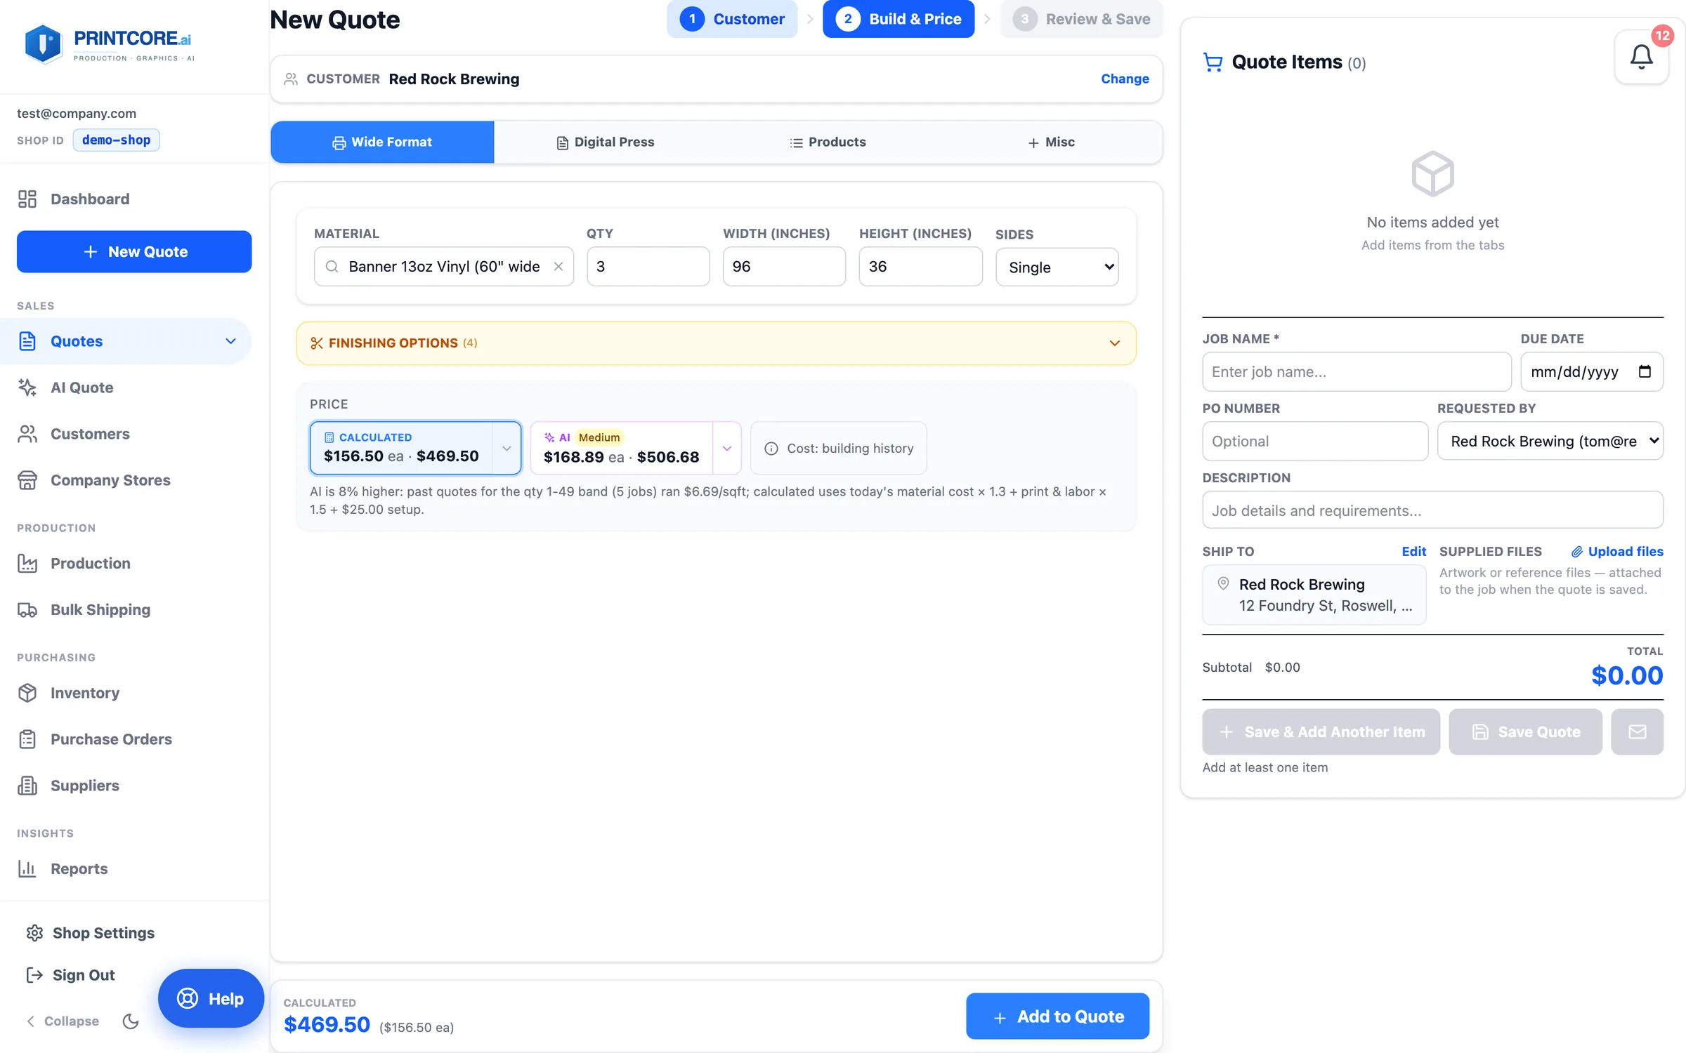This screenshot has height=1053, width=1686.
Task: Open the due date calendar picker icon
Action: (1645, 371)
